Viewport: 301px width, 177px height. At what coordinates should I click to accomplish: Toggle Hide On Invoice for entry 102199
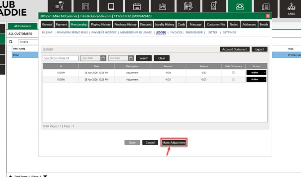click(234, 73)
